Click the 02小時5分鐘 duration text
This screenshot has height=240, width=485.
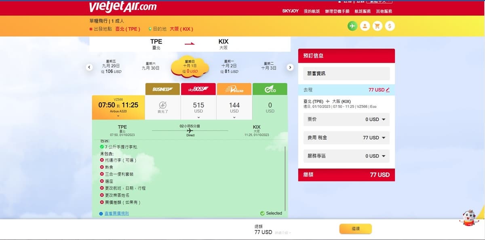coord(190,126)
